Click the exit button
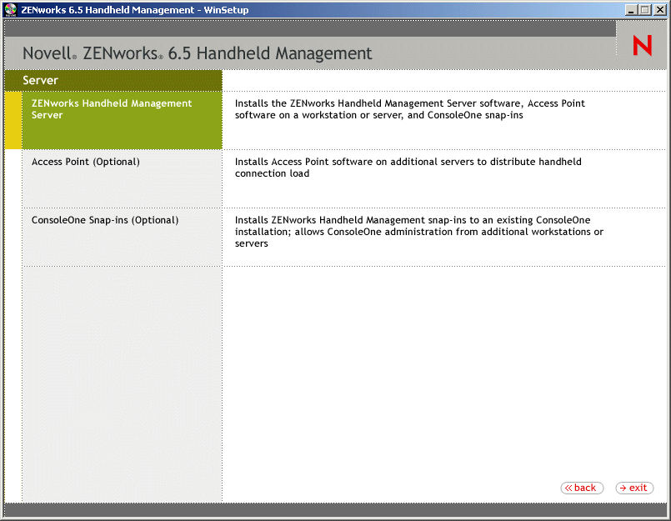671x521 pixels. (633, 488)
